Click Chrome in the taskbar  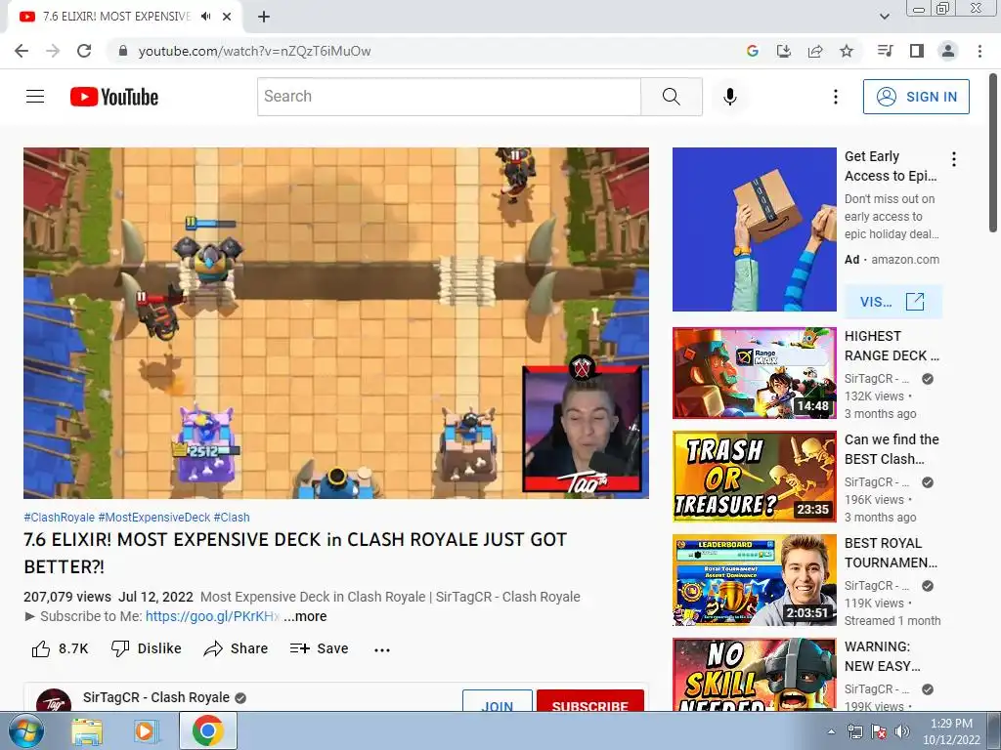(207, 730)
